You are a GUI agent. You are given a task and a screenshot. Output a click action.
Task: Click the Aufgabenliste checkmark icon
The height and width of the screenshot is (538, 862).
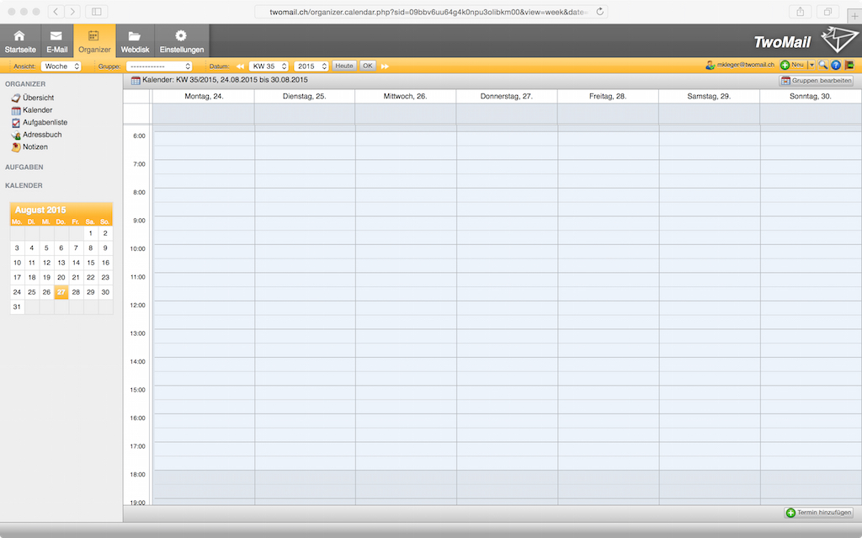click(x=16, y=123)
